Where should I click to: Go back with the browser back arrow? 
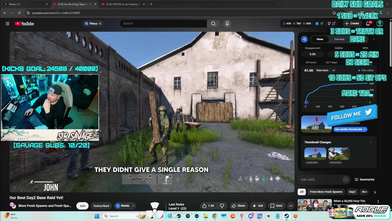coord(5,13)
